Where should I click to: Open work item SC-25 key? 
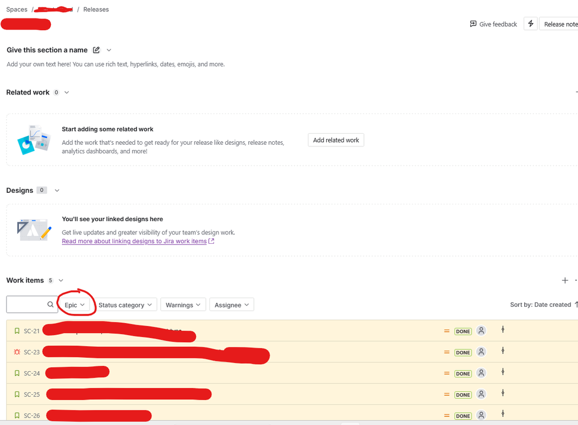point(32,394)
